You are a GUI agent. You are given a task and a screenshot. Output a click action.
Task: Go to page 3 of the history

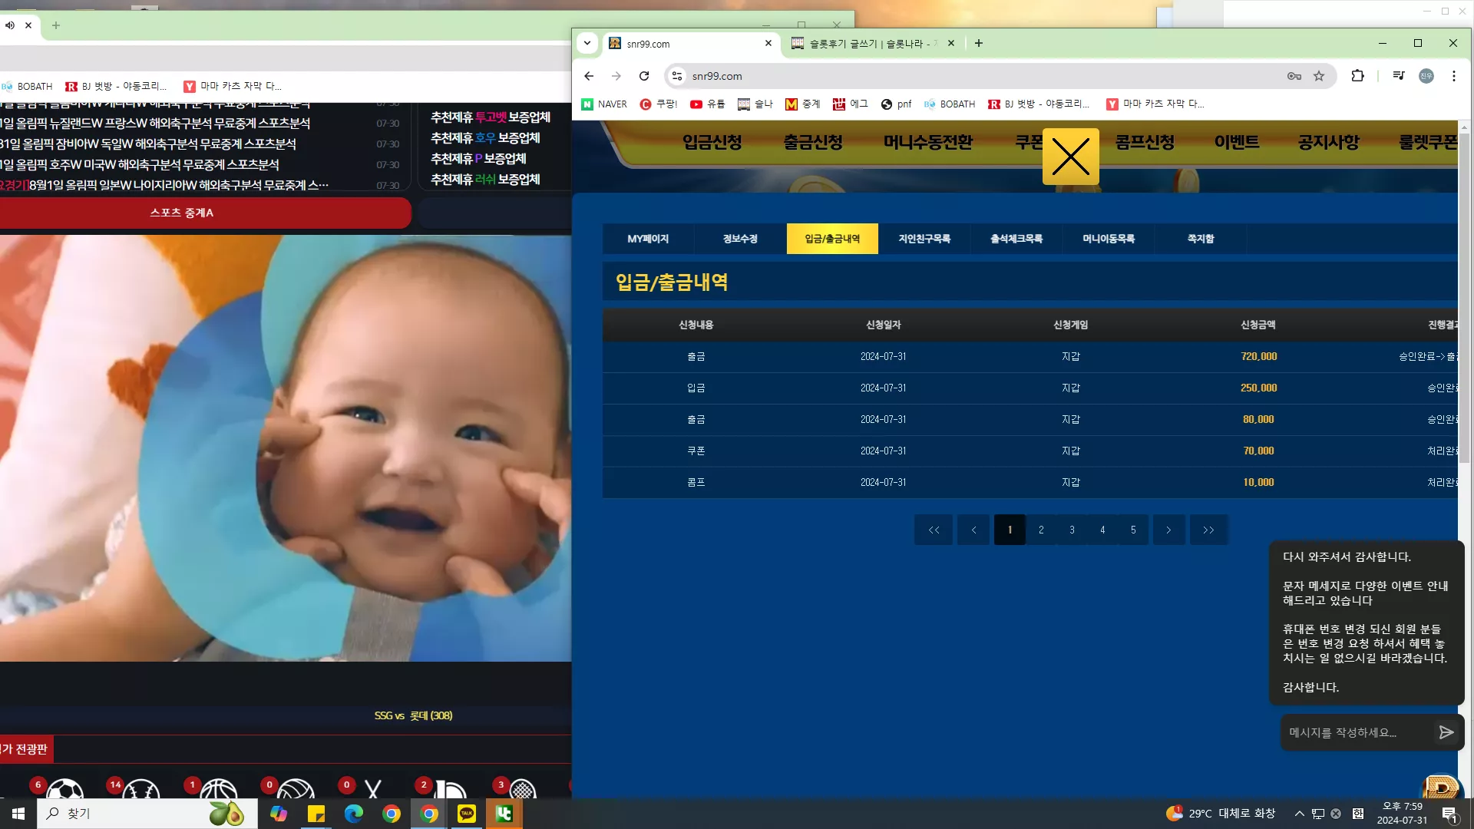1072,530
